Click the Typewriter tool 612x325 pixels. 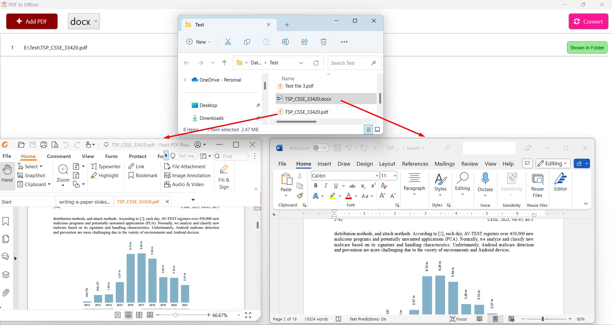[106, 166]
